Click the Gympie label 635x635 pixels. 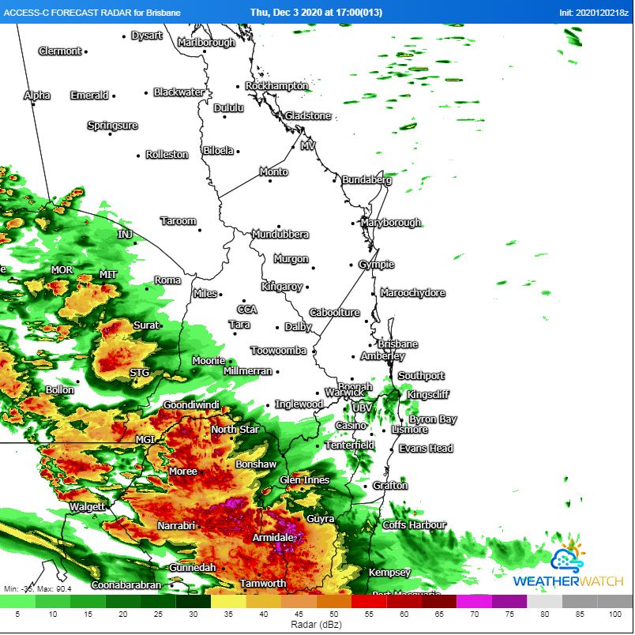377,265
